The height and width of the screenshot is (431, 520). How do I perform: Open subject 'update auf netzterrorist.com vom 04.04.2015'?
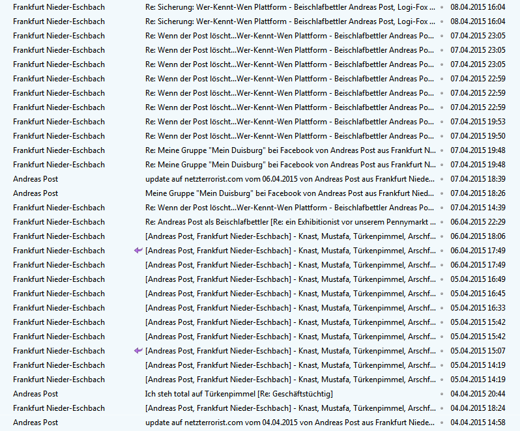(290, 423)
